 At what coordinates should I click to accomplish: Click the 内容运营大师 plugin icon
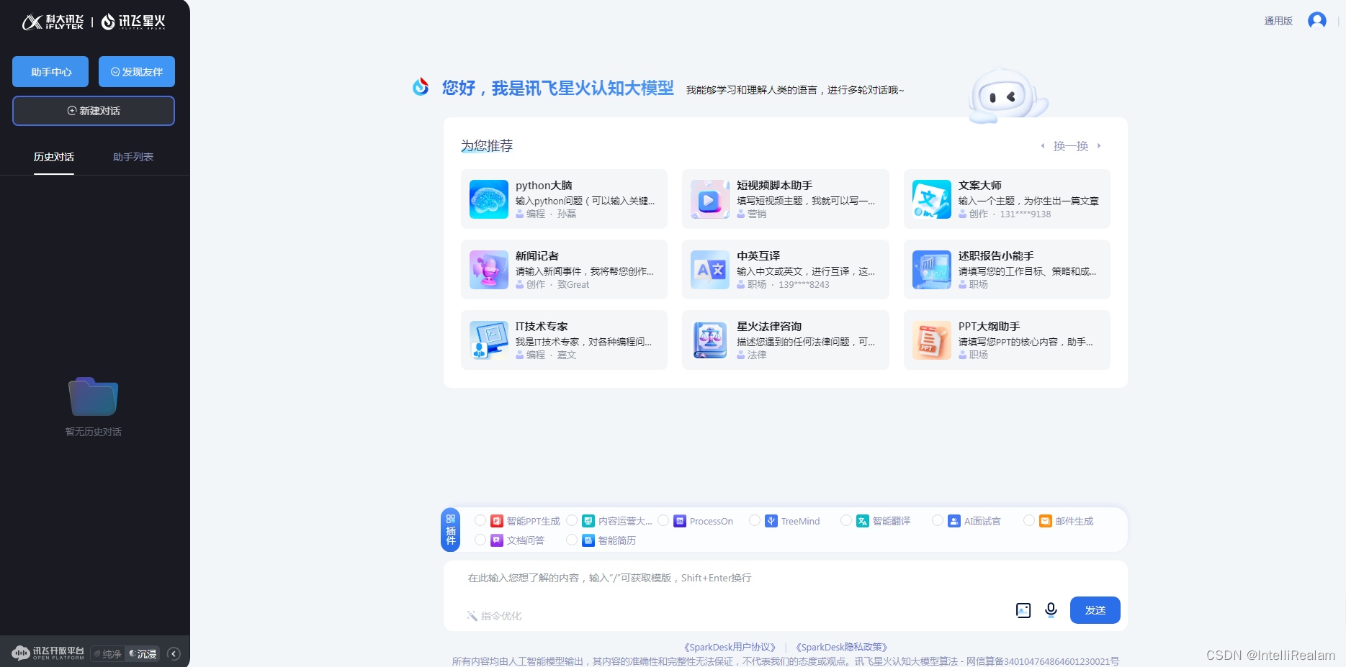click(588, 521)
